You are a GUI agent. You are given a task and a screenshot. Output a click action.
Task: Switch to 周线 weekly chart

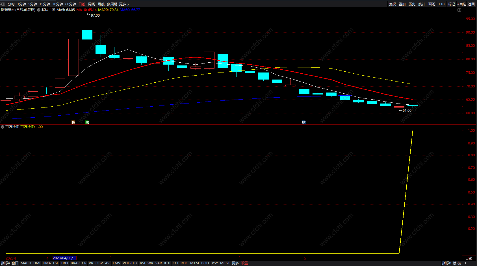pyautogui.click(x=92, y=4)
